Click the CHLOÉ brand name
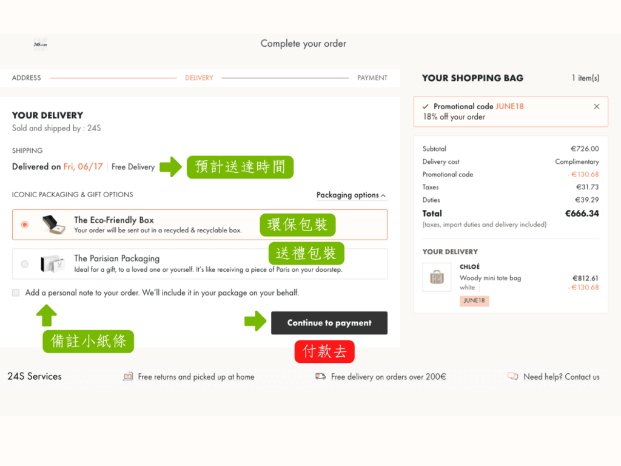 [470, 267]
